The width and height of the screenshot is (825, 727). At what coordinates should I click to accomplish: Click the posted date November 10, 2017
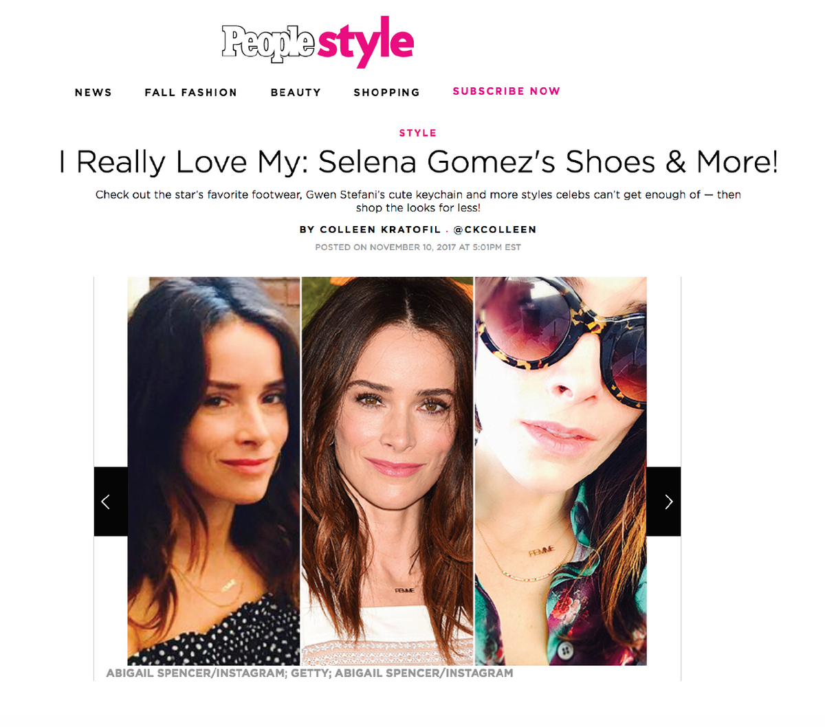pos(417,247)
